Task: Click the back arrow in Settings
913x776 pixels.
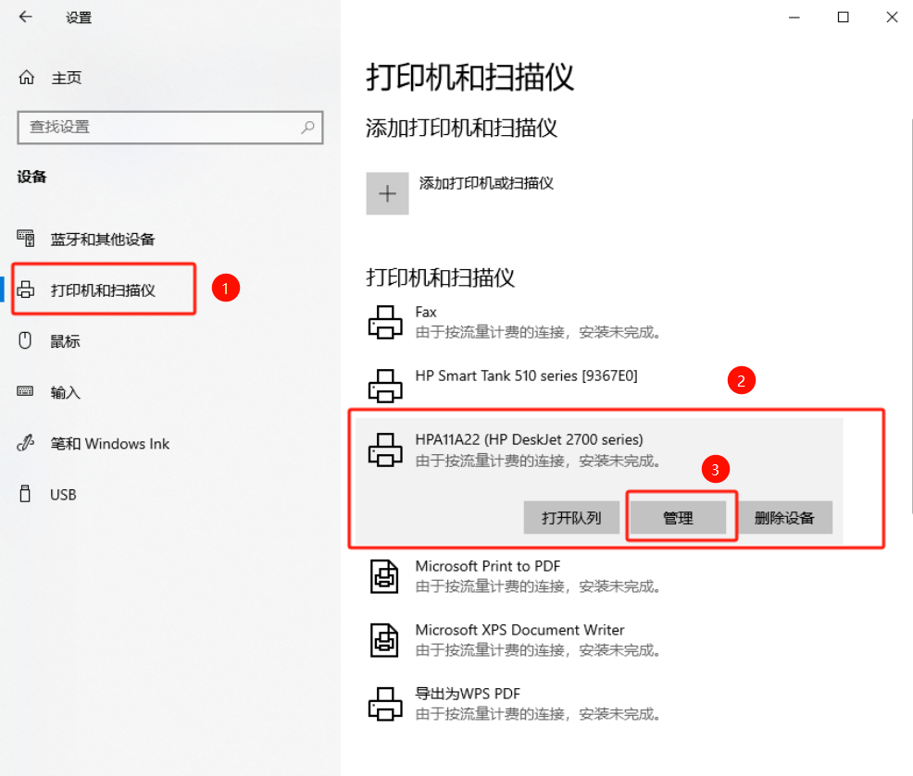Action: [x=25, y=17]
